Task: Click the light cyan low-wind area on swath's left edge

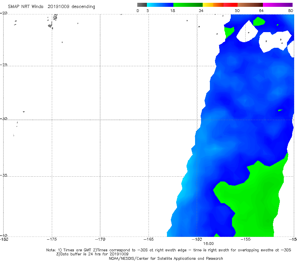Action: tap(185, 182)
